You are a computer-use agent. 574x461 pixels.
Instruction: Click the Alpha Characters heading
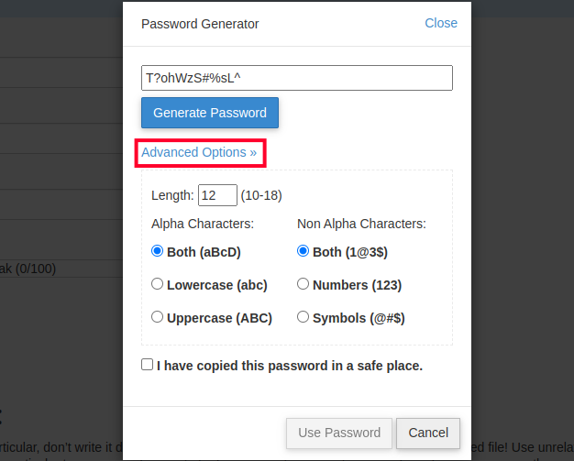203,223
